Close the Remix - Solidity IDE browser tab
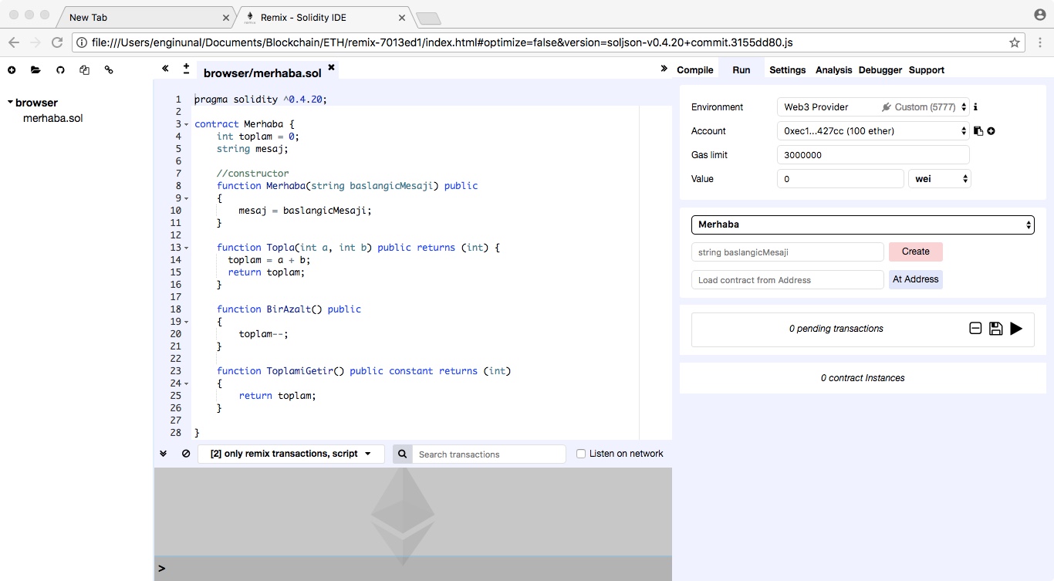This screenshot has width=1054, height=581. tap(403, 17)
